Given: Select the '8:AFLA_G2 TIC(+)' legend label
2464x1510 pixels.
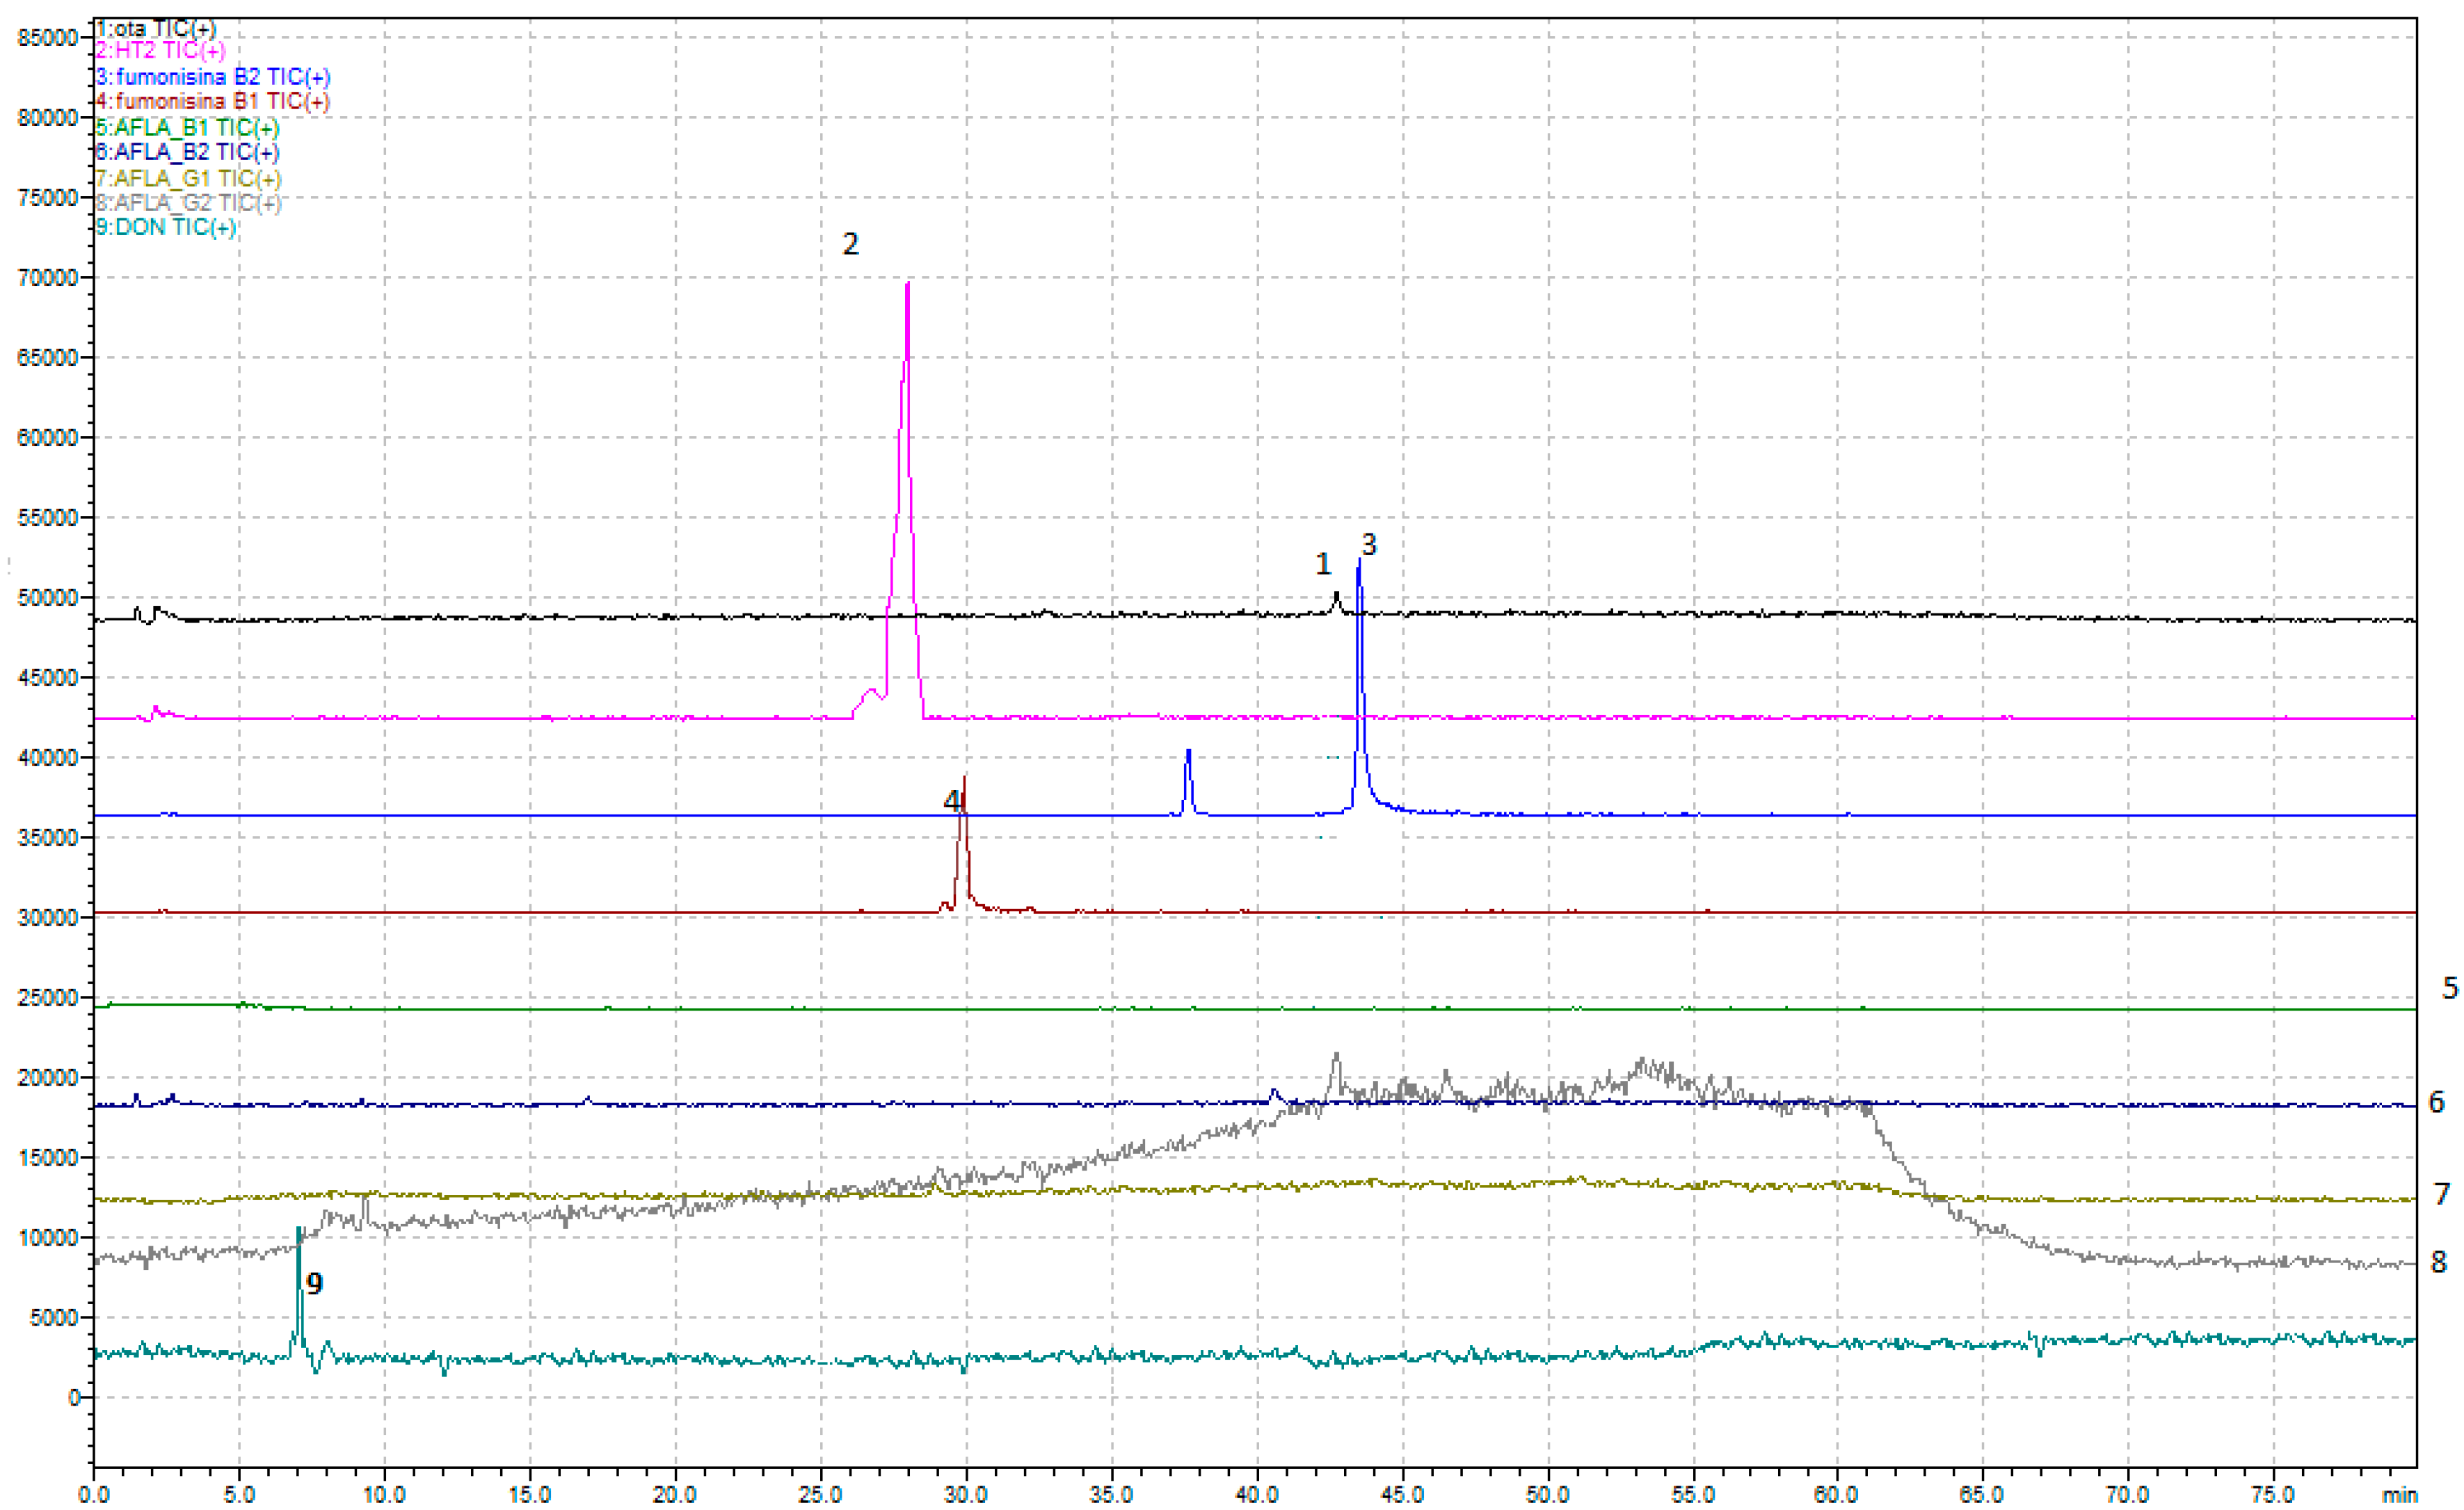Looking at the screenshot, I should pos(189,202).
